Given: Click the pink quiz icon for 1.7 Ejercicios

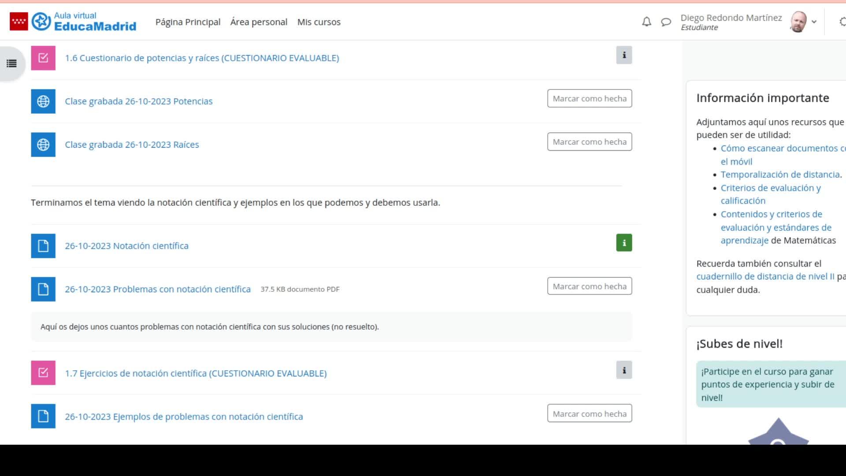Looking at the screenshot, I should pos(43,373).
